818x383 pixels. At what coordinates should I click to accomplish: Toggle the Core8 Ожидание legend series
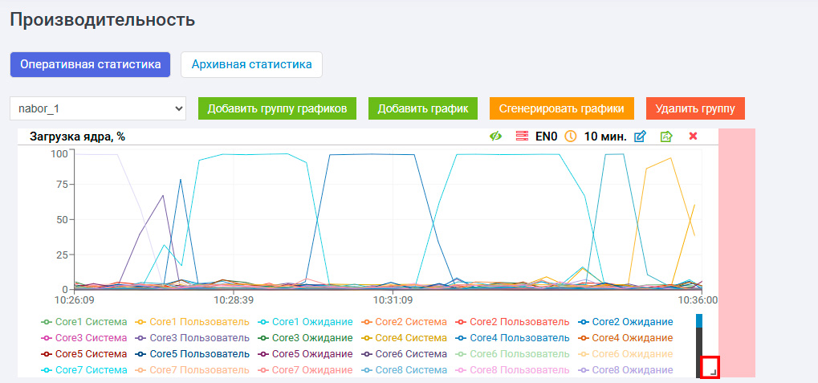point(625,370)
